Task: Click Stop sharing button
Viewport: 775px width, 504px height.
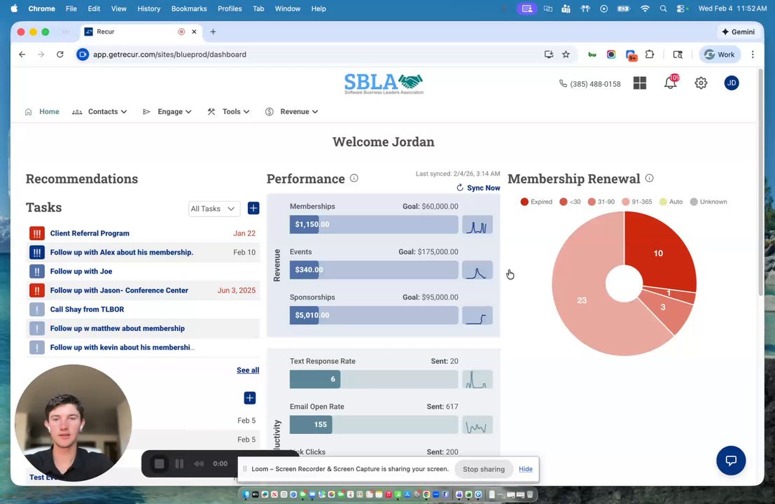Action: pos(483,469)
